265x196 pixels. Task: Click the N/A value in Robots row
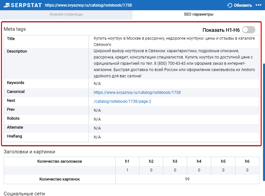point(97,119)
